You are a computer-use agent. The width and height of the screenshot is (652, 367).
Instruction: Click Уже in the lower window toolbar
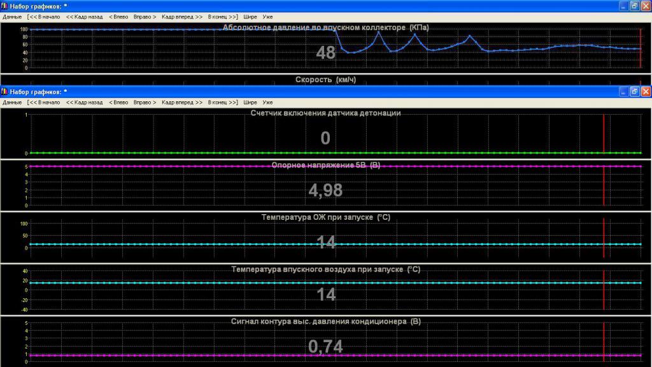tap(267, 102)
